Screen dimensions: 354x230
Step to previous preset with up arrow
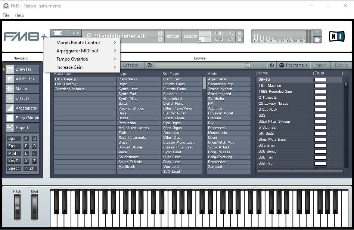pos(160,33)
